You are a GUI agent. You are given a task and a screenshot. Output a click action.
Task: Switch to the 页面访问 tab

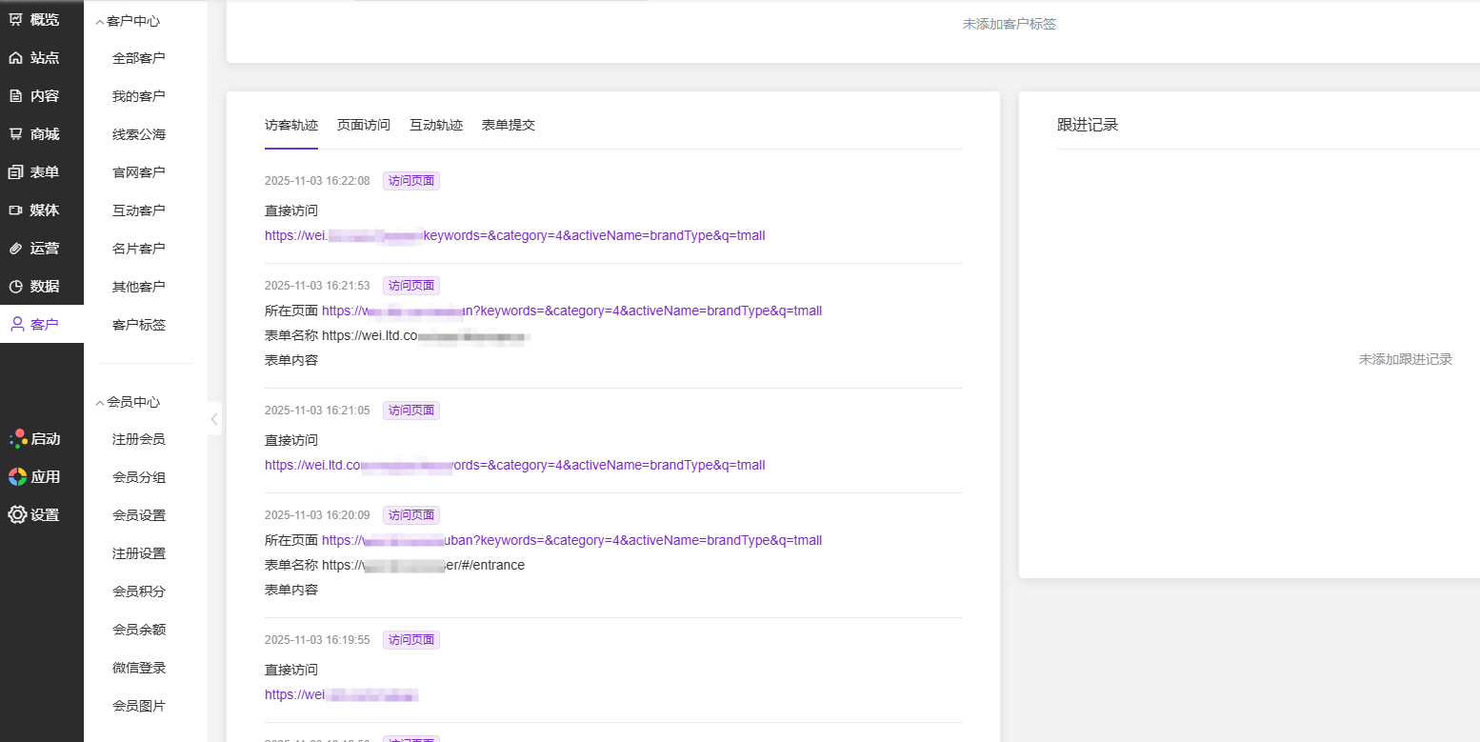point(363,125)
